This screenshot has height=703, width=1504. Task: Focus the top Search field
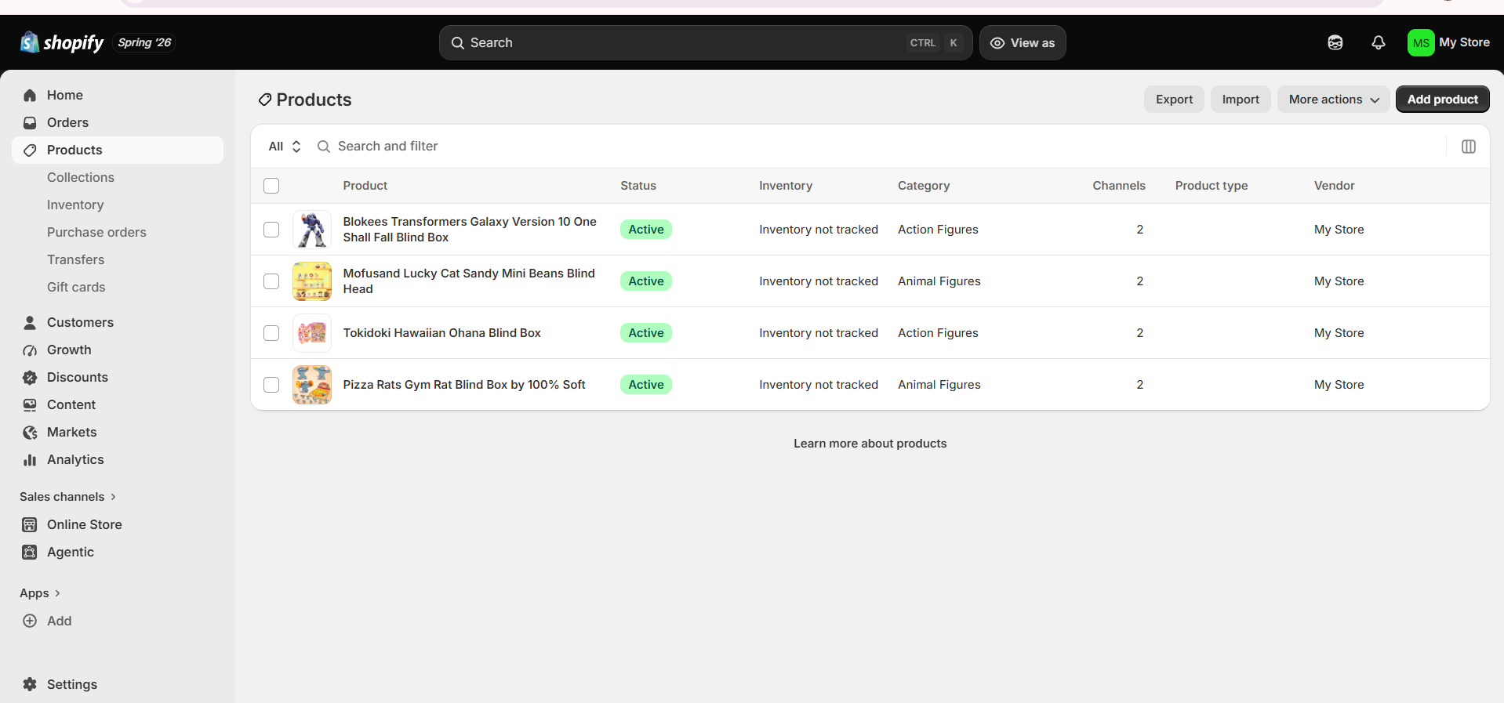point(706,43)
